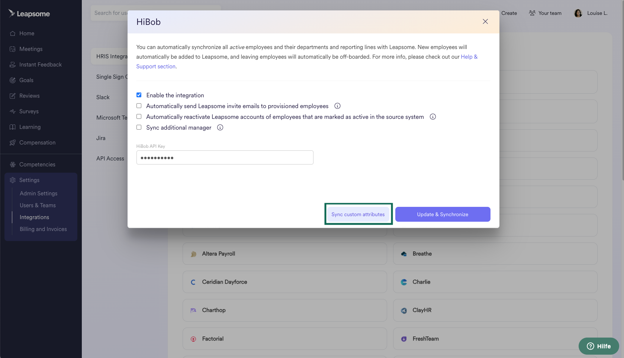
Task: Click the Hilfe help button
Action: click(599, 346)
